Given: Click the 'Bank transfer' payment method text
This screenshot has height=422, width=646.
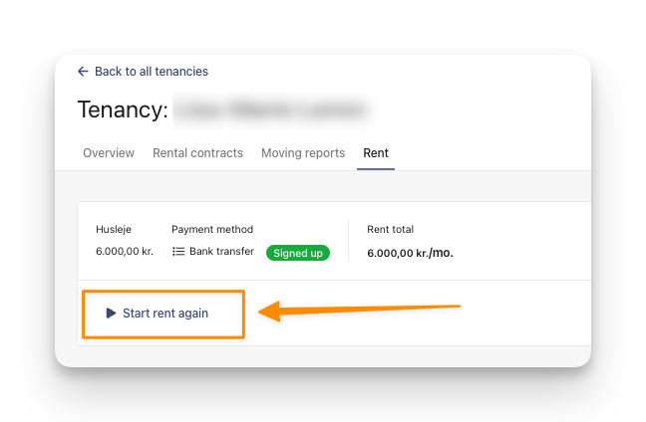Looking at the screenshot, I should 221,251.
